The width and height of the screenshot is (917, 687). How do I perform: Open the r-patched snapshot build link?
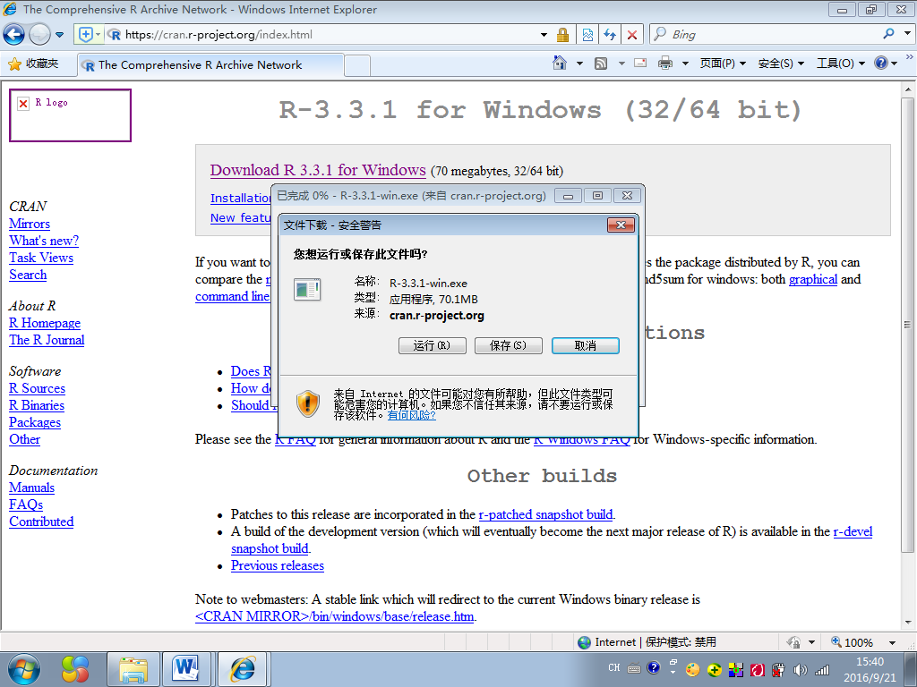tap(545, 514)
